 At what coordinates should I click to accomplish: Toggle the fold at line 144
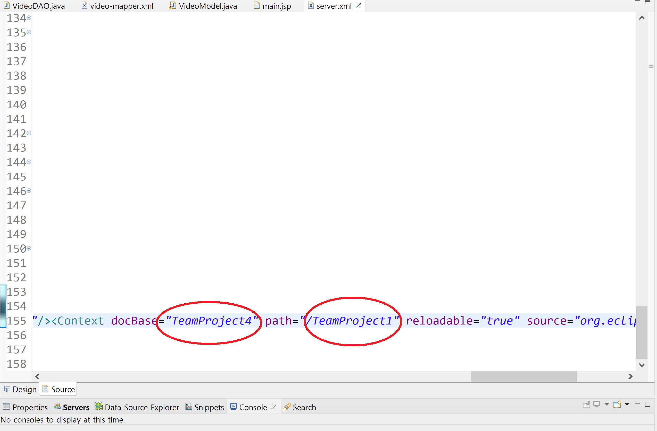coord(29,162)
